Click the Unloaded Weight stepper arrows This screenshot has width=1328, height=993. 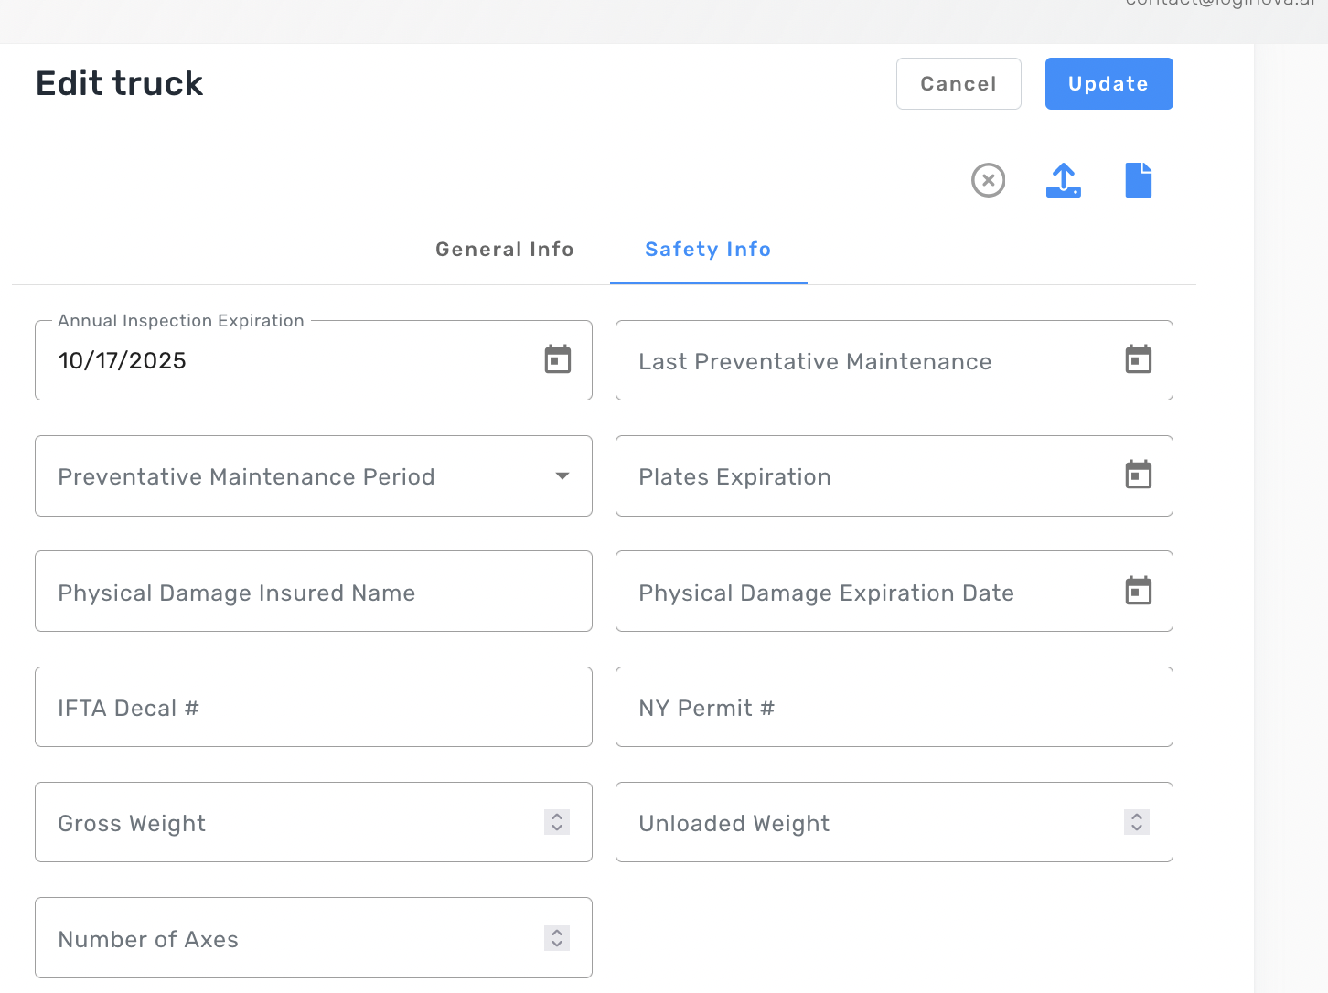point(1136,822)
